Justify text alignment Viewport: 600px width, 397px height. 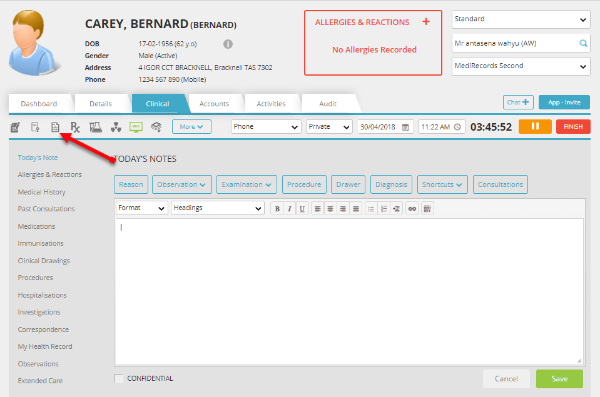coord(356,208)
